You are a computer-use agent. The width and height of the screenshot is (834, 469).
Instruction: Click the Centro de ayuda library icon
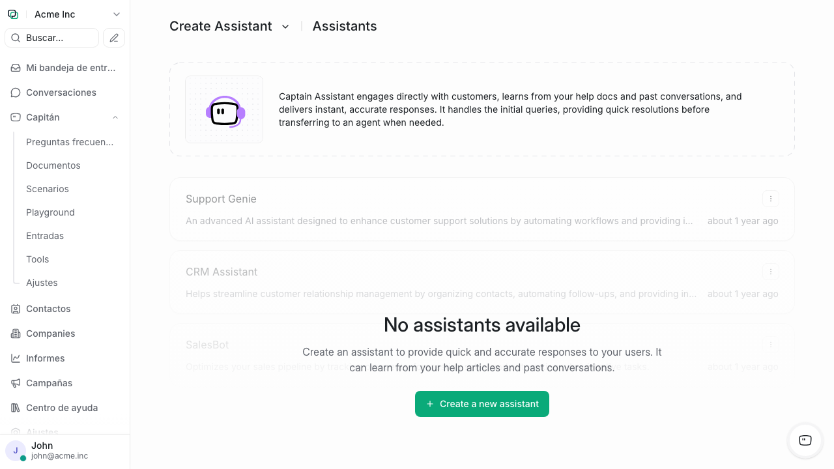[16, 408]
